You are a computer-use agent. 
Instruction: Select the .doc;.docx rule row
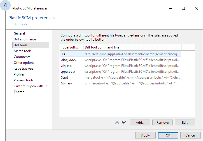tap(120, 60)
